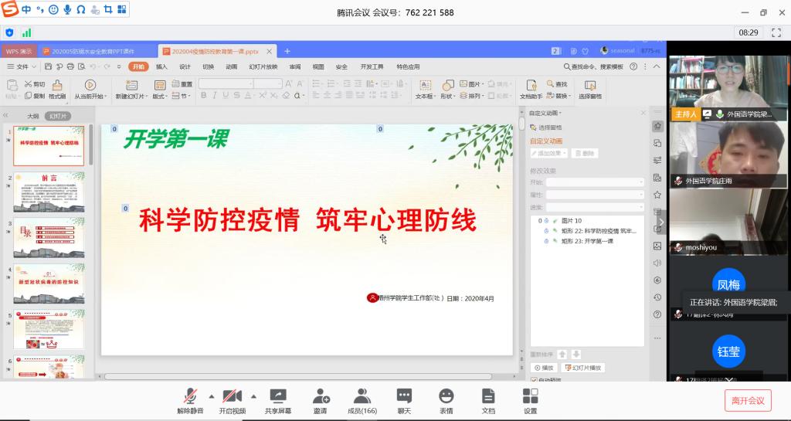This screenshot has width=791, height=421.
Task: Open the 邀请 invite option
Action: tap(321, 401)
